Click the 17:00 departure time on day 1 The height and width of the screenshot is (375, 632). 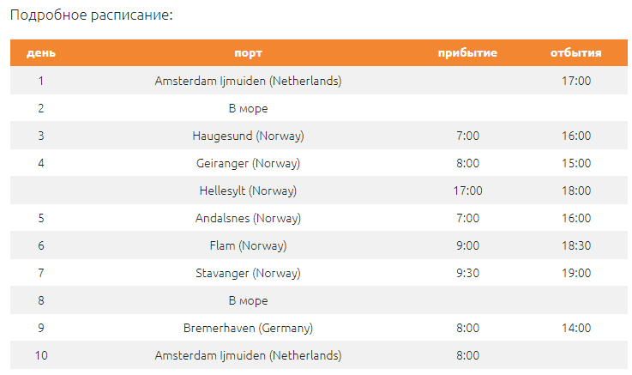click(x=576, y=81)
